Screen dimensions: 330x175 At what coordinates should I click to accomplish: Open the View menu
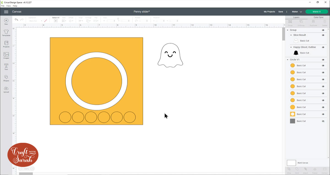(x=9, y=6)
